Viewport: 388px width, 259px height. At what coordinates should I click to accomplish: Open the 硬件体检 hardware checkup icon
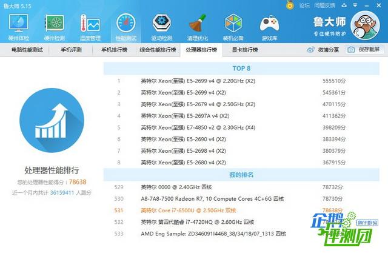(x=19, y=27)
